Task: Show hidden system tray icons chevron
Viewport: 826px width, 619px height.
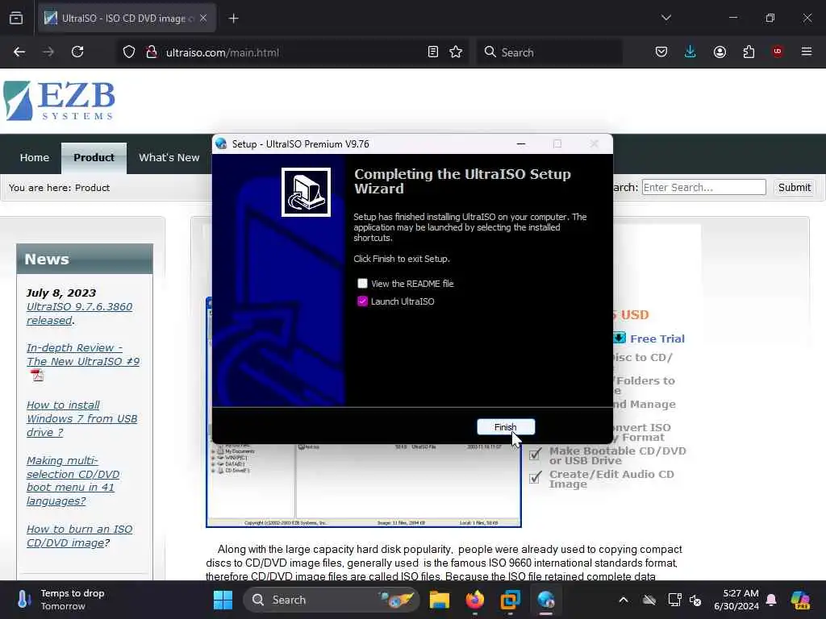Action: (x=624, y=600)
